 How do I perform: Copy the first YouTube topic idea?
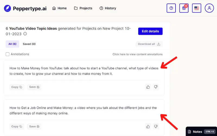17,87
